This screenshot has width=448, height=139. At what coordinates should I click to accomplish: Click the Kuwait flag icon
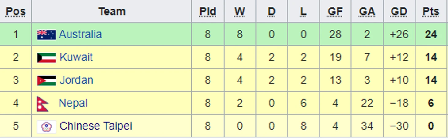[46, 58]
